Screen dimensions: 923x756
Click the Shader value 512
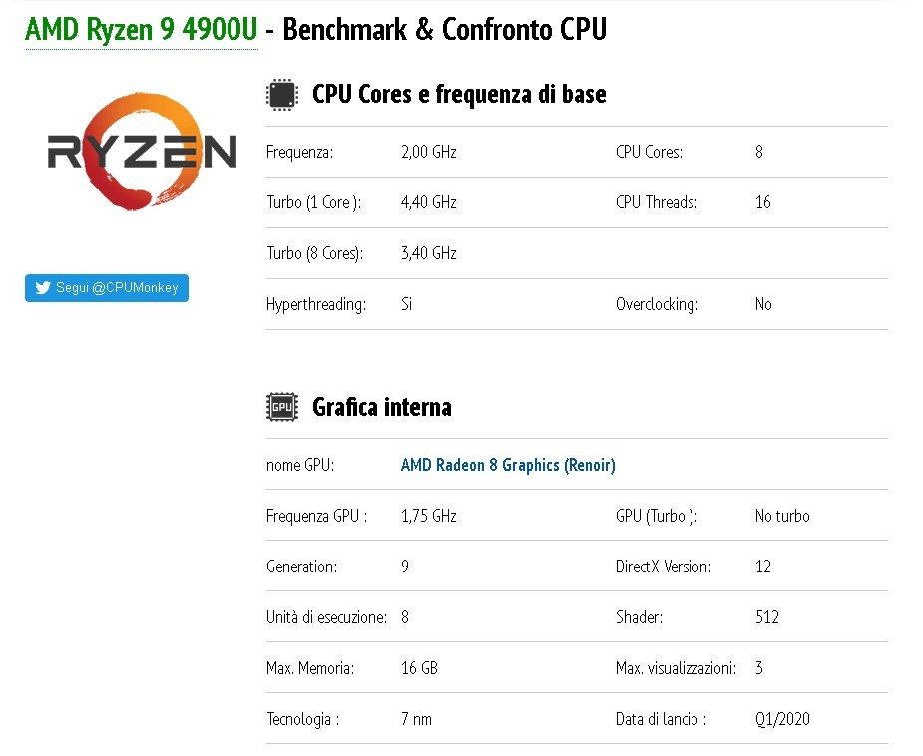767,618
